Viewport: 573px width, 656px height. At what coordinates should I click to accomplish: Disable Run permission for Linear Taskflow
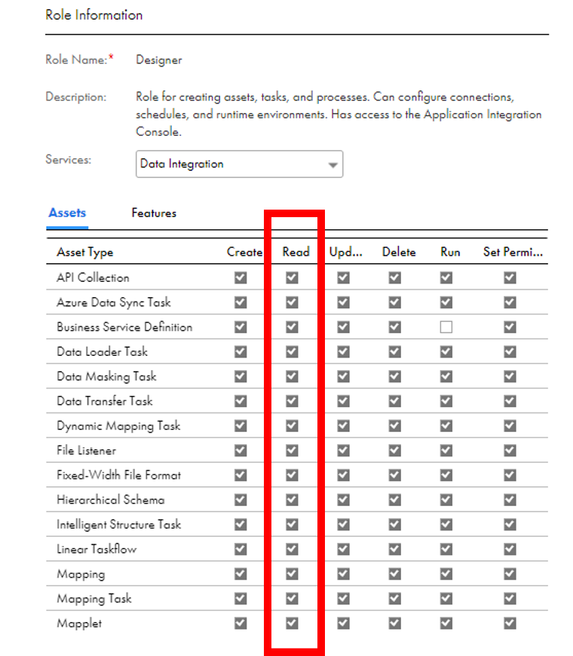coord(446,549)
